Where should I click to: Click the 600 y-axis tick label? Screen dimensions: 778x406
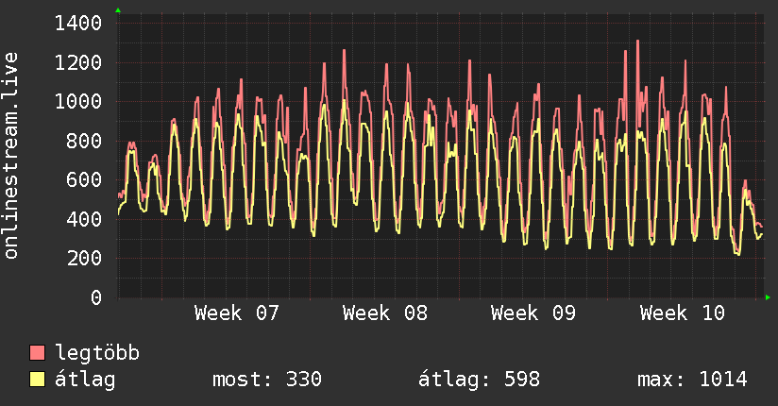[x=84, y=179]
